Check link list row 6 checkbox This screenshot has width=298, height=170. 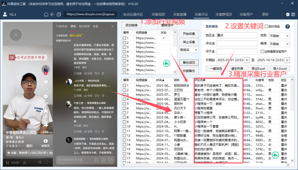[x=124, y=61]
